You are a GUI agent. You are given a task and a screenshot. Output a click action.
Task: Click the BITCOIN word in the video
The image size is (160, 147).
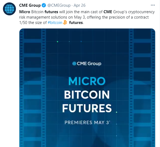click(87, 94)
